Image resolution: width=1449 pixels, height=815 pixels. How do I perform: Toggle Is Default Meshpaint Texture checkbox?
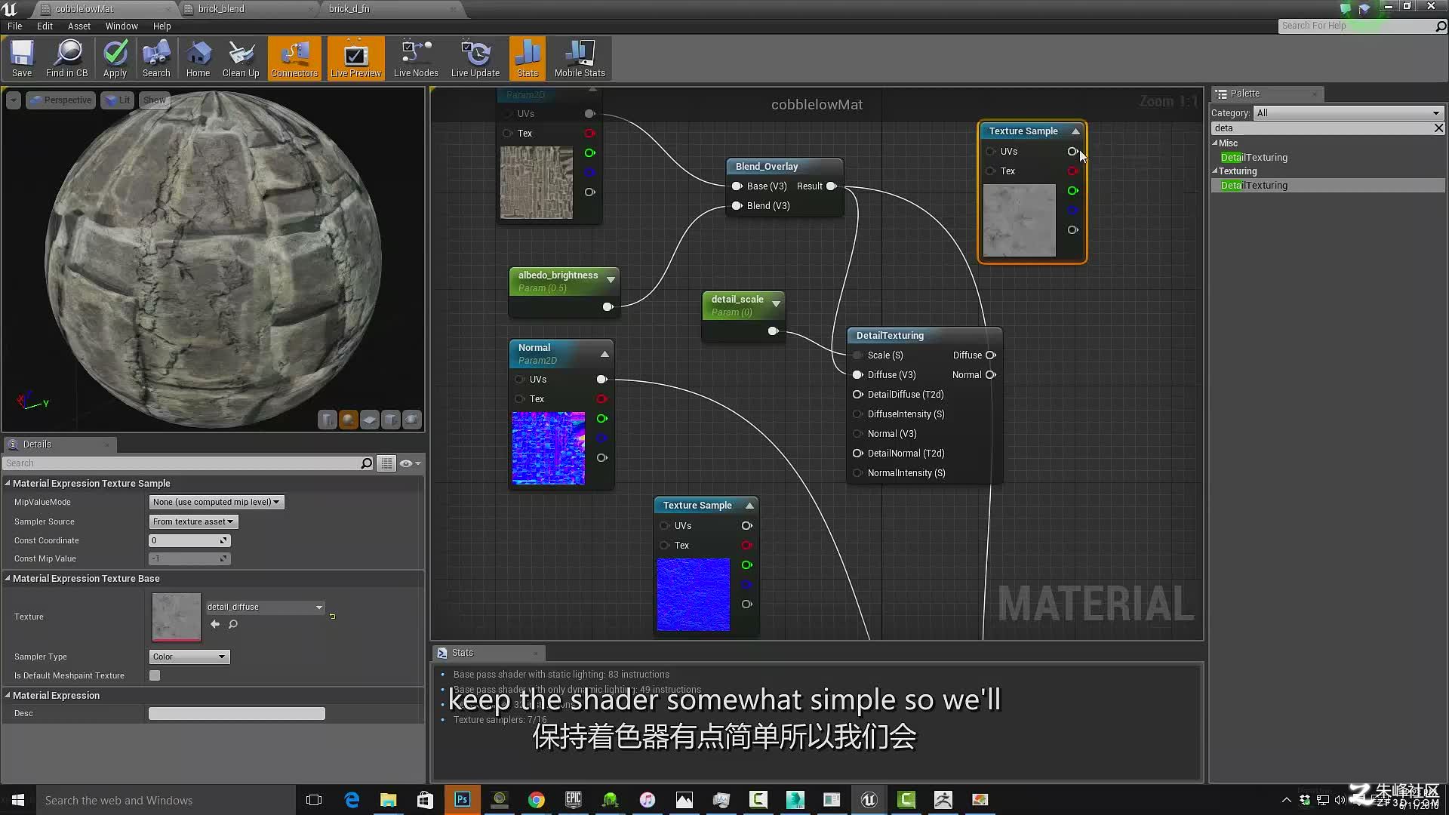click(x=155, y=675)
